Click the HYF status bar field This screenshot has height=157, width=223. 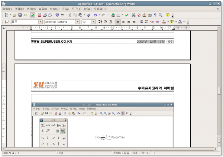142,153
